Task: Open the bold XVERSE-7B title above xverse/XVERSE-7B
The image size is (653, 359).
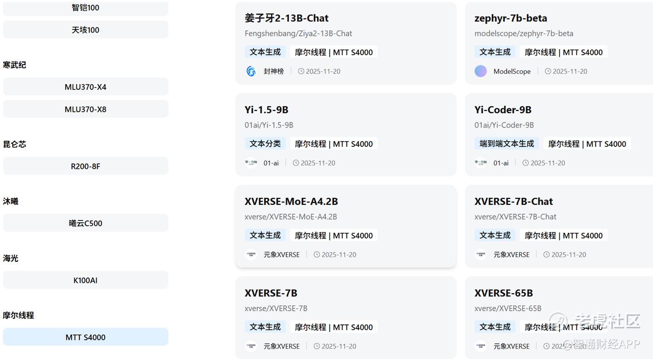Action: pyautogui.click(x=271, y=293)
